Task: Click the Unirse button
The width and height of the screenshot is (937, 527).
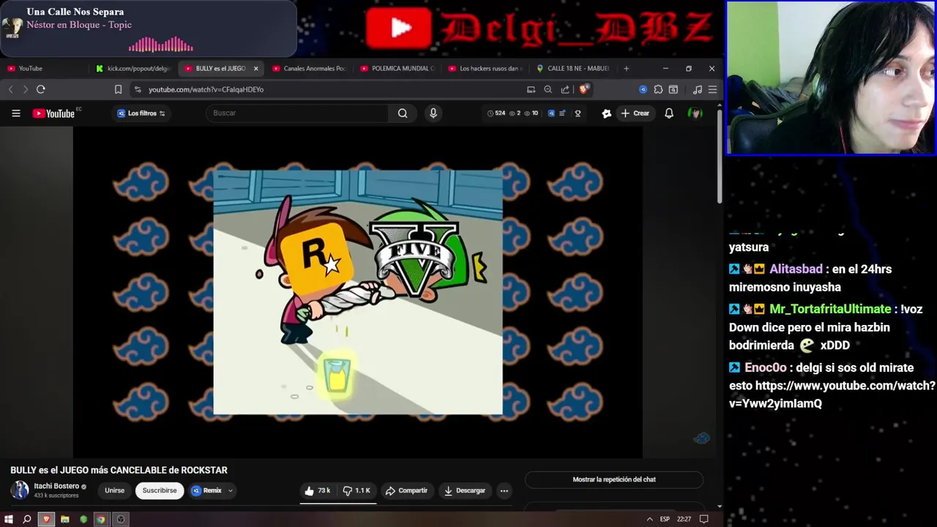Action: point(114,490)
